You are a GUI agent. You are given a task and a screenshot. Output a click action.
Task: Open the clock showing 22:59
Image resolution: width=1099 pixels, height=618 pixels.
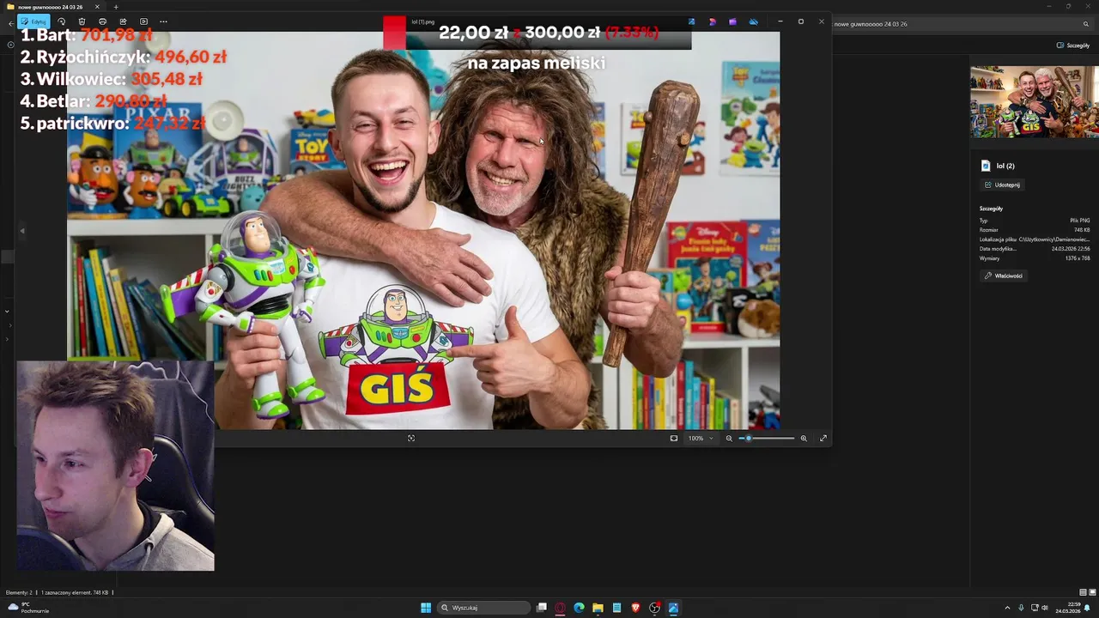click(1067, 608)
